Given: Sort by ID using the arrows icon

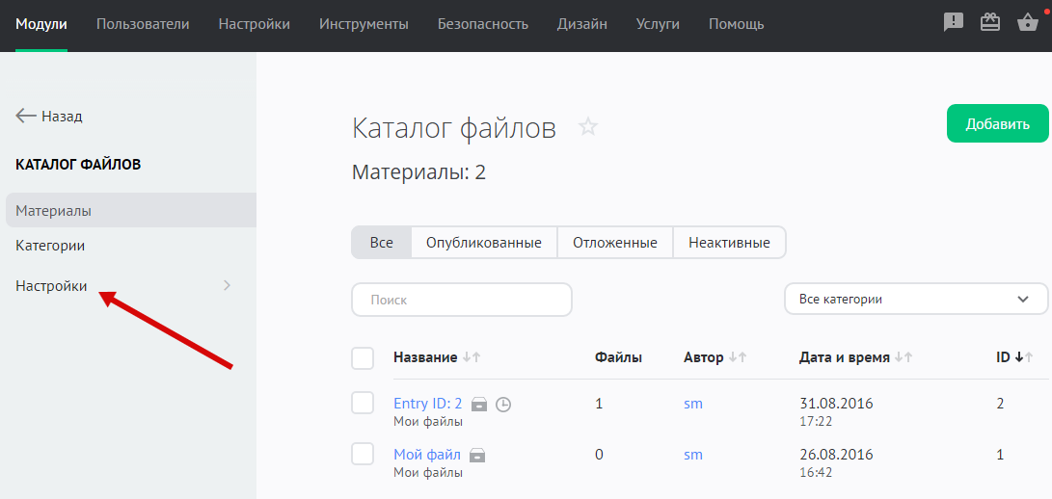Looking at the screenshot, I should pos(1023,357).
